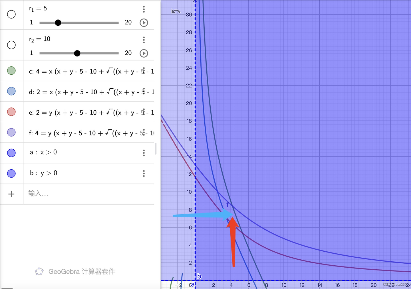Select the b : y > 0 expression
Image resolution: width=411 pixels, height=289 pixels.
43,173
